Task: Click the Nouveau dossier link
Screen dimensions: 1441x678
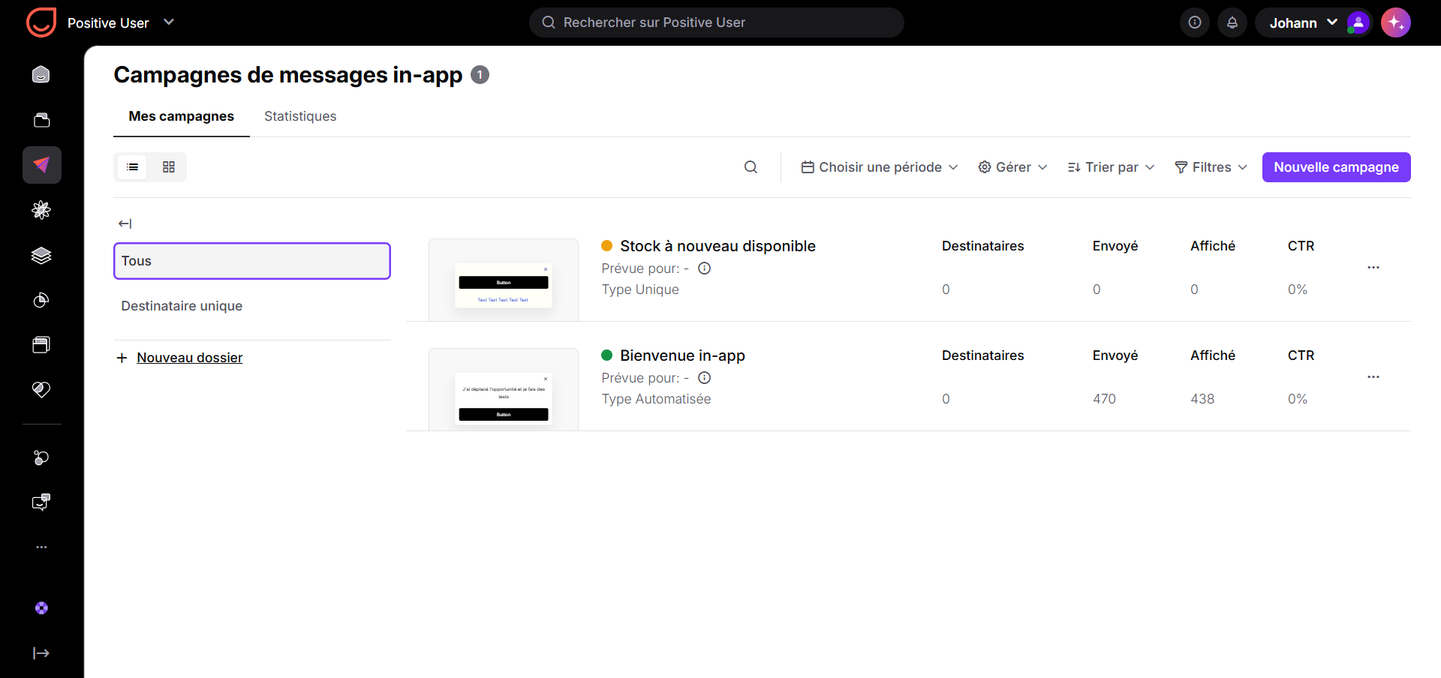Action: click(x=190, y=358)
